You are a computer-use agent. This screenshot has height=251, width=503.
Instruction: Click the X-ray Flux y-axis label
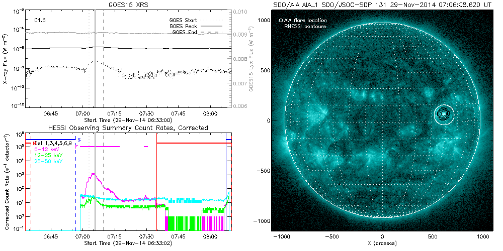[x=5, y=59]
